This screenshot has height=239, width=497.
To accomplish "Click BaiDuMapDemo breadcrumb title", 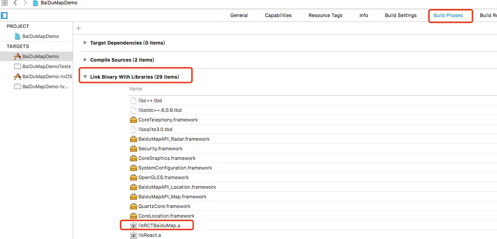I will point(59,3).
